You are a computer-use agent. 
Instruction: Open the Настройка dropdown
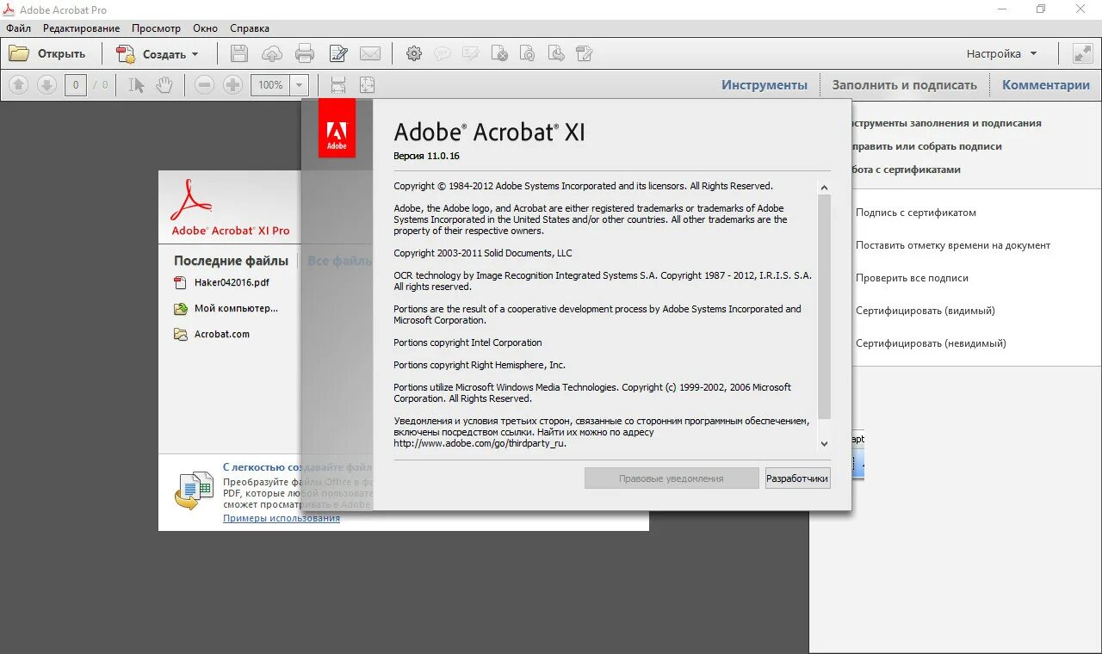coord(1001,53)
